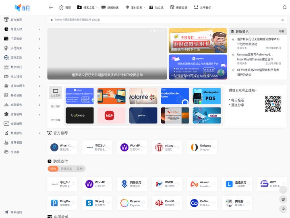
Task: Click the 虚拟信用卡 sidebar icon
Action: click(x=6, y=86)
